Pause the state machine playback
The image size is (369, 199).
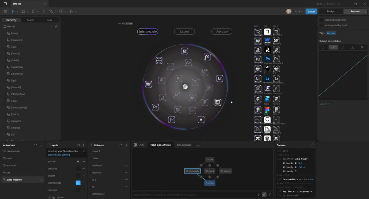pos(135,145)
